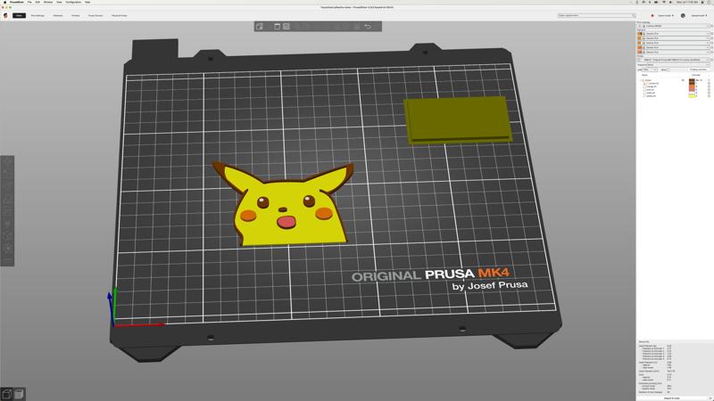Open the third filament preset dropdown
This screenshot has width=714, height=401.
coord(676,43)
